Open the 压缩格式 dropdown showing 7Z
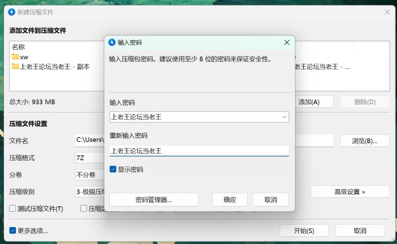This screenshot has height=244, width=397. (89, 158)
